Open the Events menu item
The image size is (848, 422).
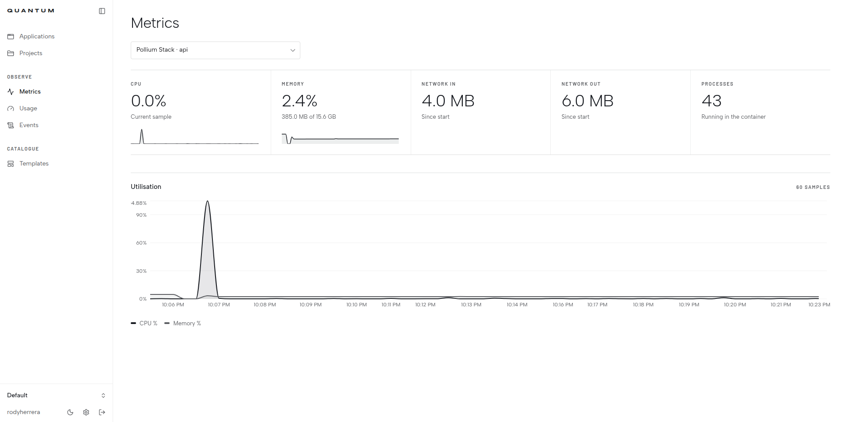(29, 125)
